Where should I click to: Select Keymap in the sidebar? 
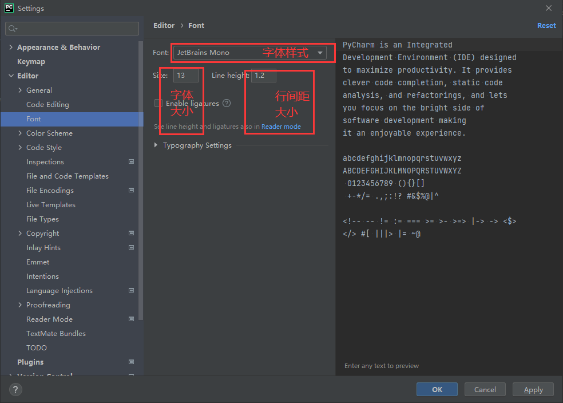tap(31, 62)
